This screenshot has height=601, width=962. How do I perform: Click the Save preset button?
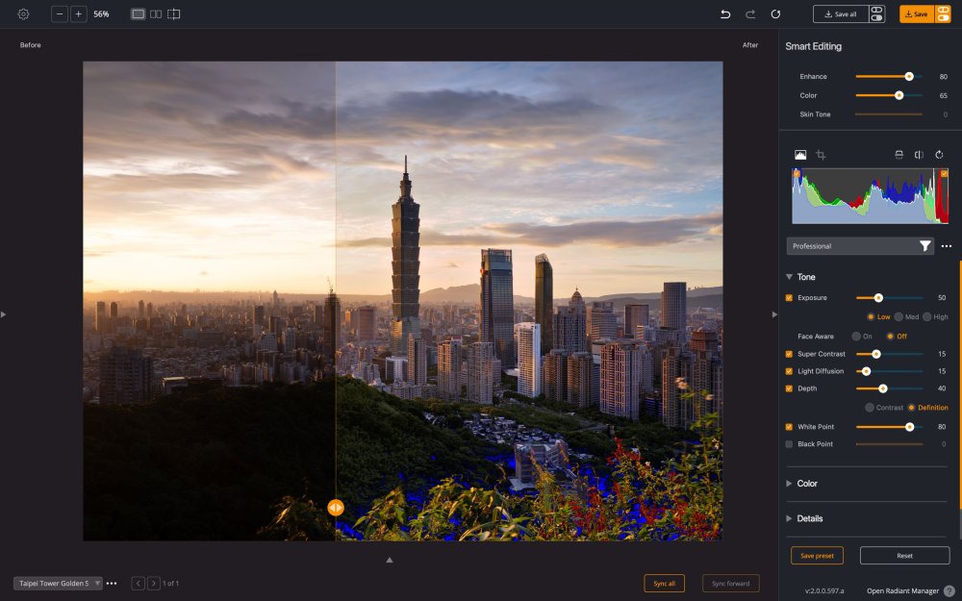click(817, 556)
